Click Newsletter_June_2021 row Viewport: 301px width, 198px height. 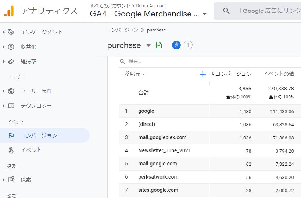210,150
